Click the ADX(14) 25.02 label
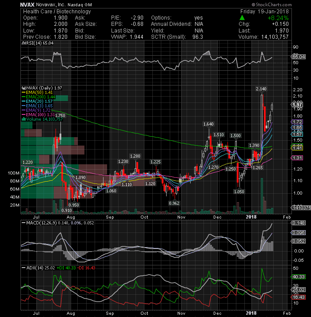The width and height of the screenshot is (311, 317). pyautogui.click(x=38, y=268)
